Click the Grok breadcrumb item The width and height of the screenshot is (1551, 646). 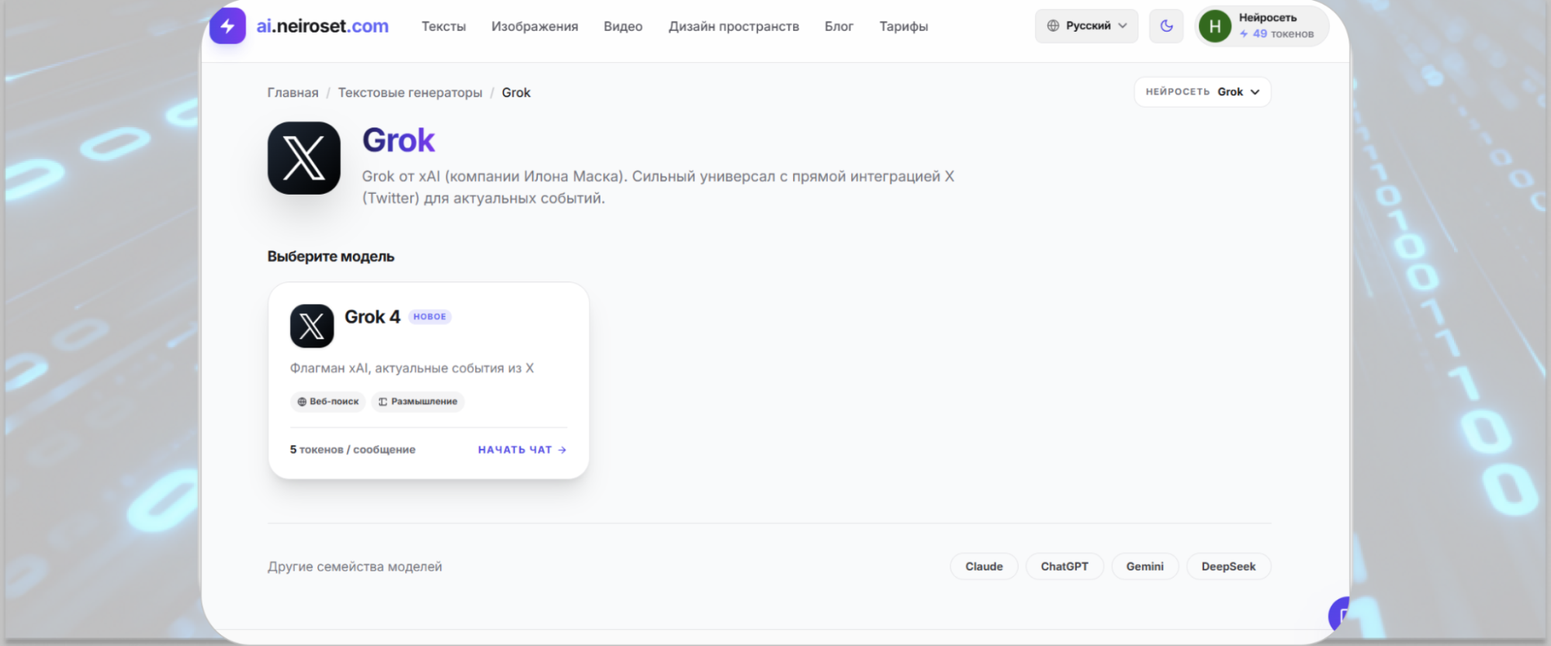click(516, 92)
